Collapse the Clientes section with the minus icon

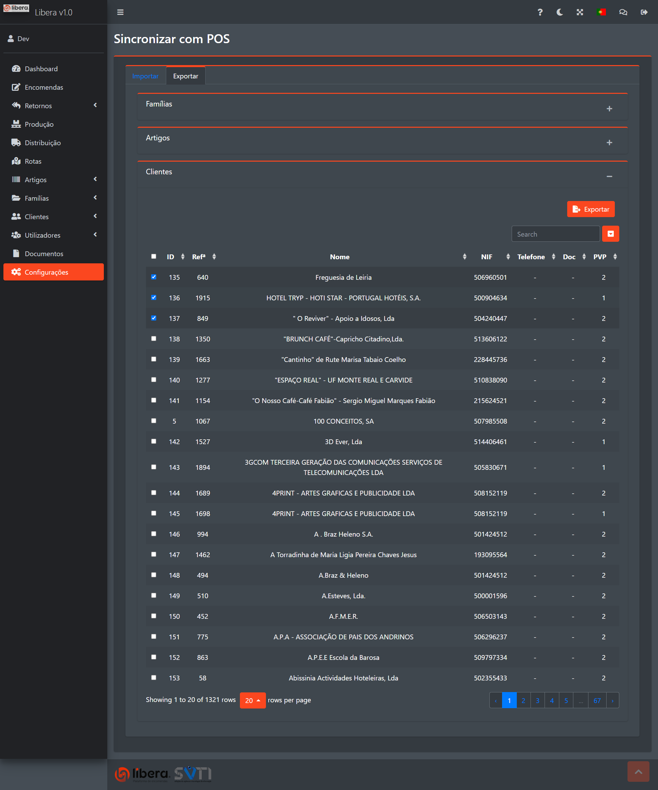click(609, 176)
